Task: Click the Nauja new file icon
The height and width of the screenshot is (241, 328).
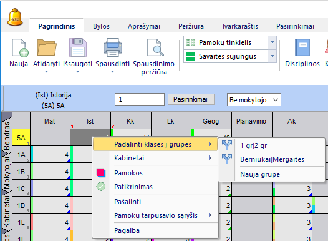Action: [20, 47]
